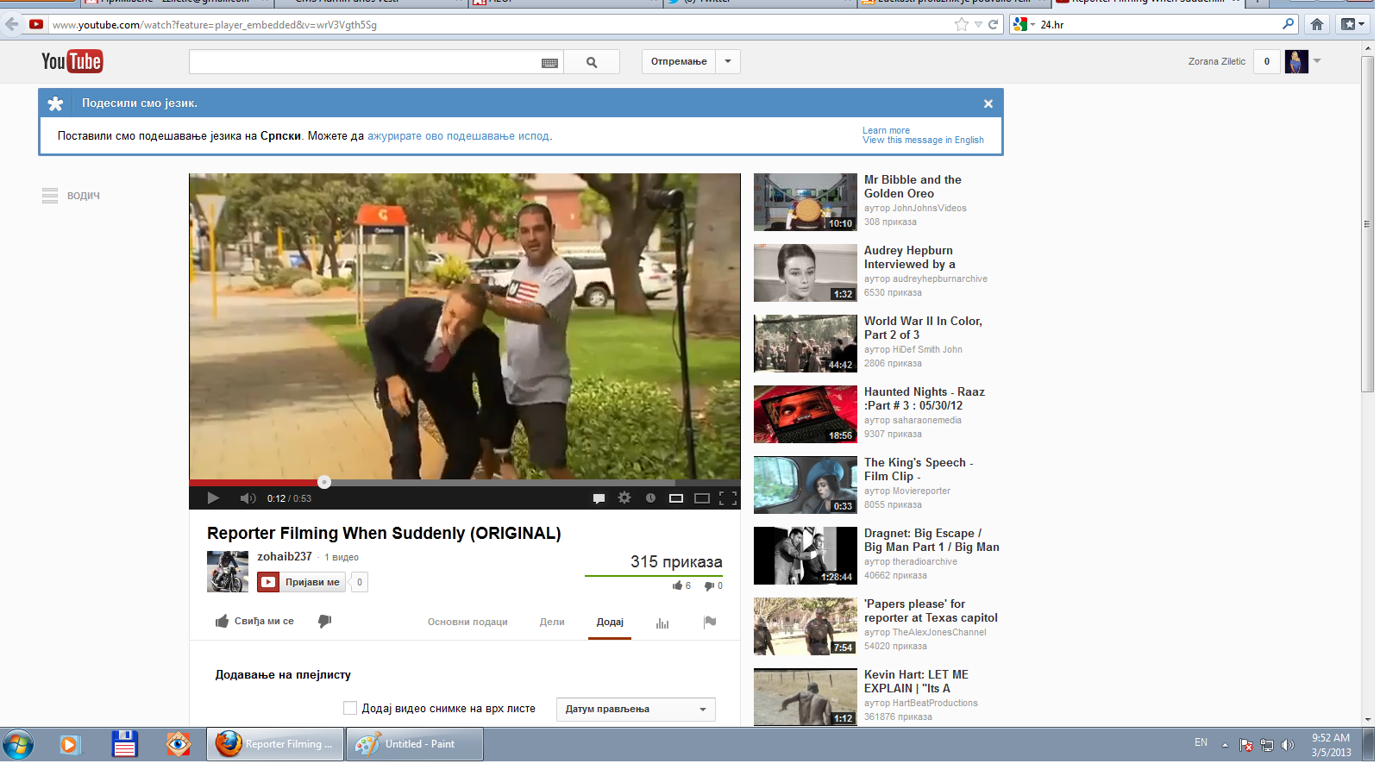Toggle the large player size button
Viewport: 1380px width, 776px height.
(x=702, y=498)
